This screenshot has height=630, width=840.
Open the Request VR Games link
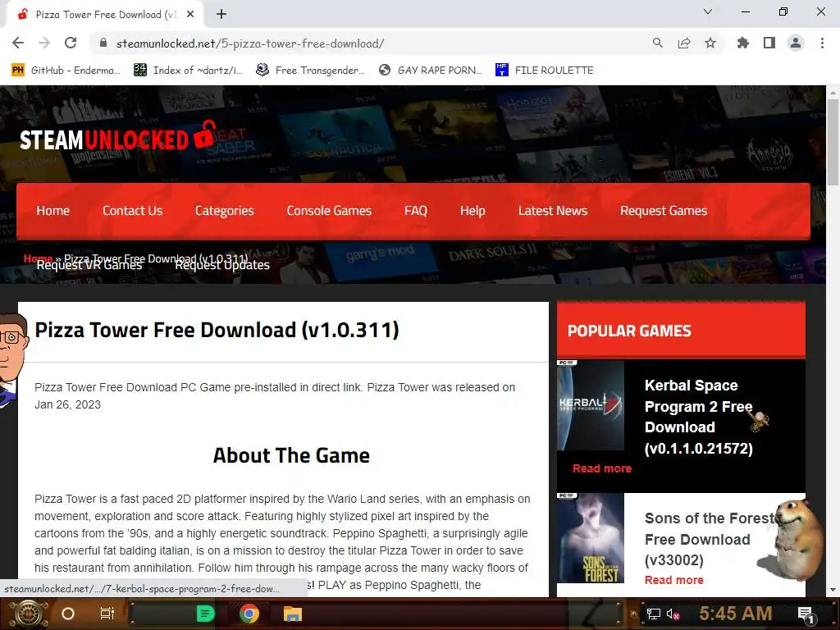tap(89, 265)
